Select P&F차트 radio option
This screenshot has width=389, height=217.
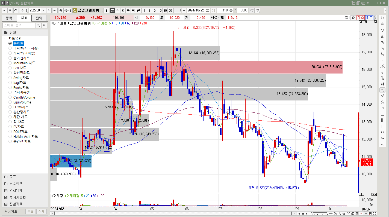tap(10, 68)
